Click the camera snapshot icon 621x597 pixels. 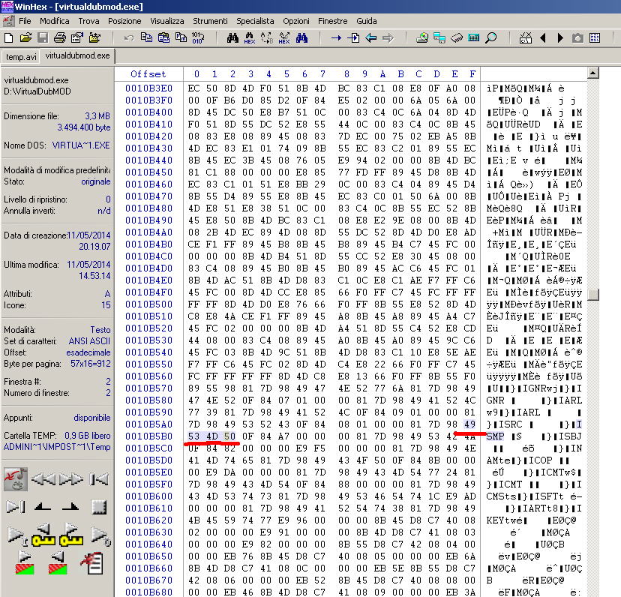point(577,38)
